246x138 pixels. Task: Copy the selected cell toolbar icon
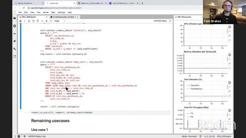coord(33,21)
